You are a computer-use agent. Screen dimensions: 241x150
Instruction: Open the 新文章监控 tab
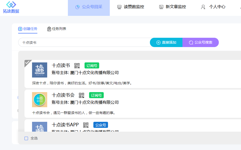(172, 7)
